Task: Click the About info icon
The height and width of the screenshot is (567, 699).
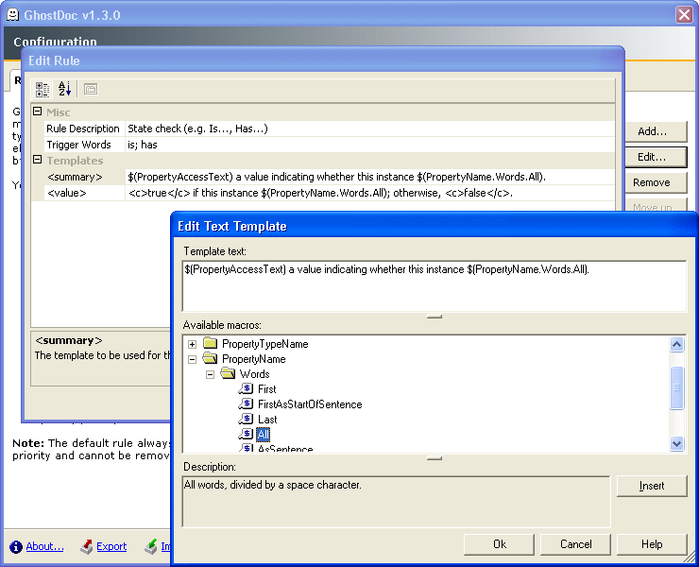Action: tap(16, 546)
